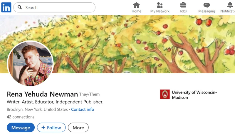The image size is (235, 134).
Task: Go to the Jobs briefcase icon
Action: click(183, 5)
